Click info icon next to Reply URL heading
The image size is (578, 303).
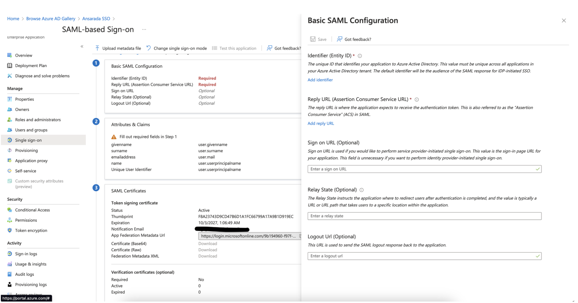pyautogui.click(x=417, y=99)
